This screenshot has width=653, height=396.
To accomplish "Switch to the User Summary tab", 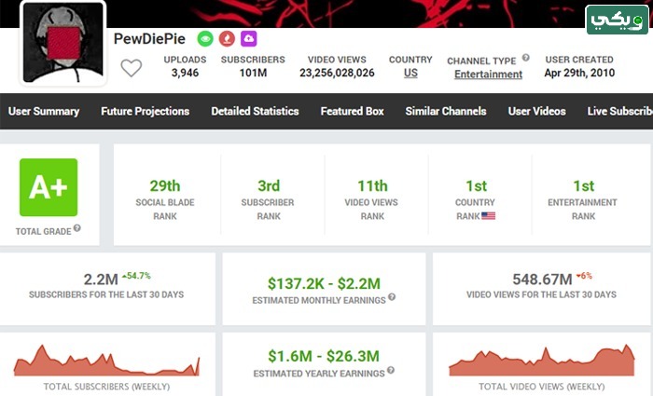I will coord(44,111).
